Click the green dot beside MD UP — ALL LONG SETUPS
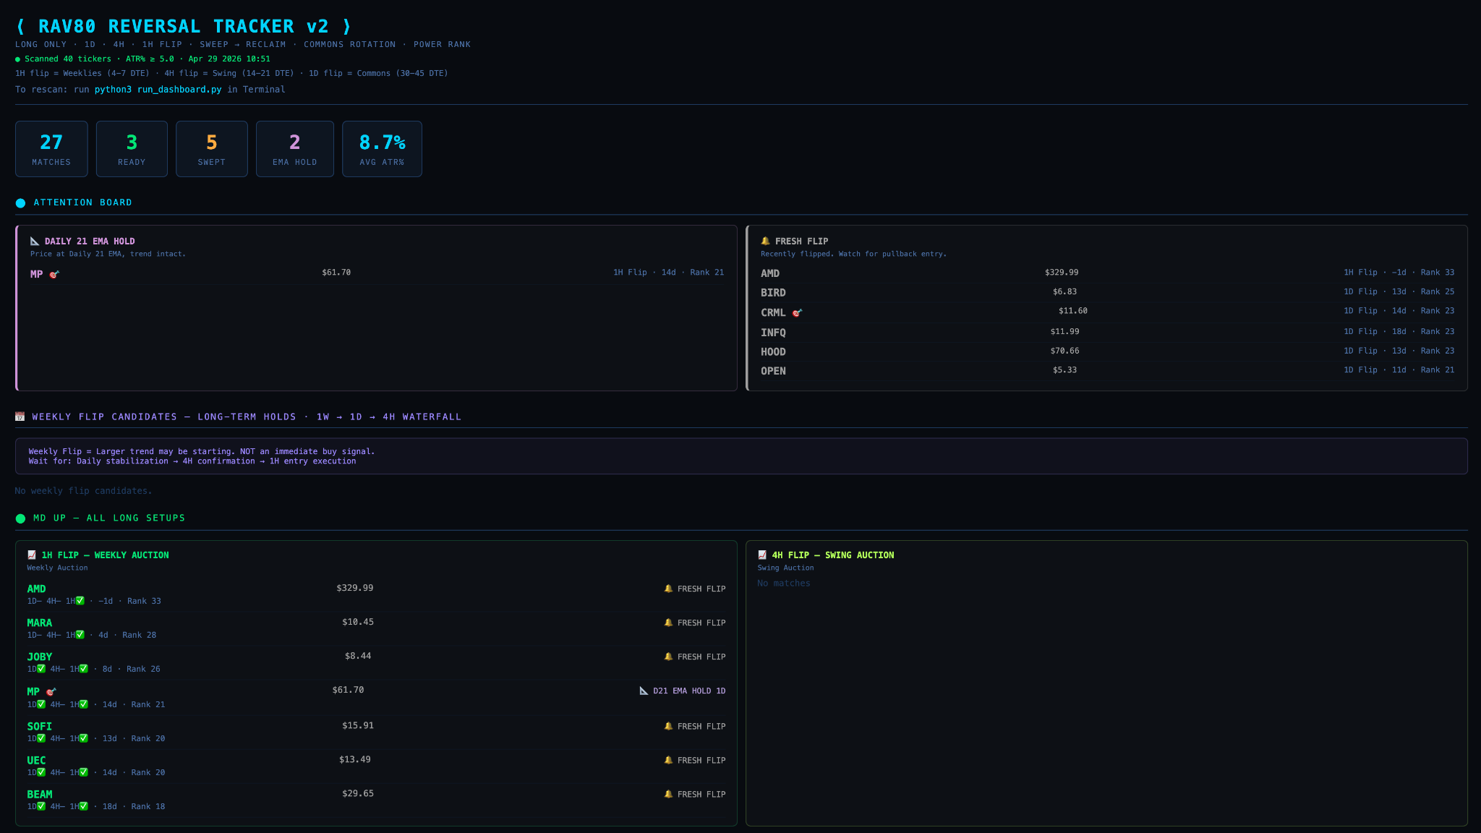The height and width of the screenshot is (833, 1481). coord(20,518)
